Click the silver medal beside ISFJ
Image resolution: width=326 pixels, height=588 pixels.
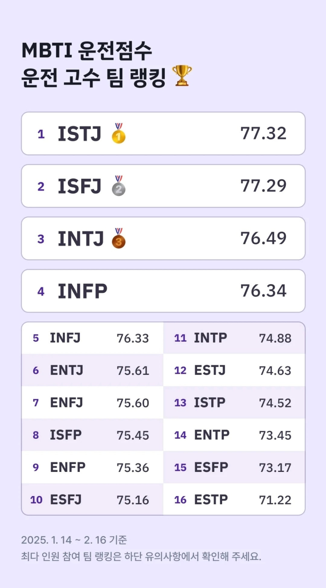pos(119,186)
